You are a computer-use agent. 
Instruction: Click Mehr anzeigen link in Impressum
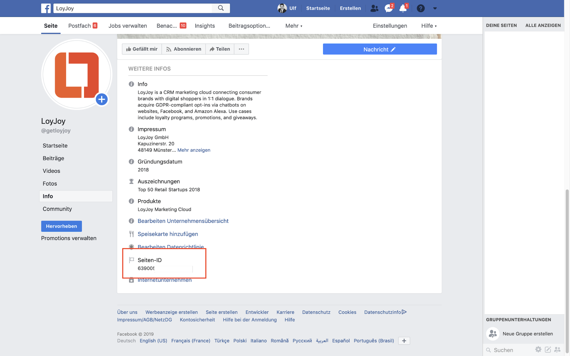pyautogui.click(x=194, y=150)
